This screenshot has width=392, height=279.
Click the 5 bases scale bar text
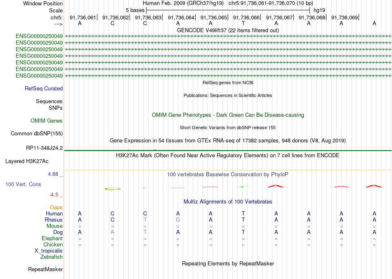[135, 10]
